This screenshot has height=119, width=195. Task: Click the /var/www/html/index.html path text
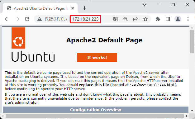[x=152, y=85]
